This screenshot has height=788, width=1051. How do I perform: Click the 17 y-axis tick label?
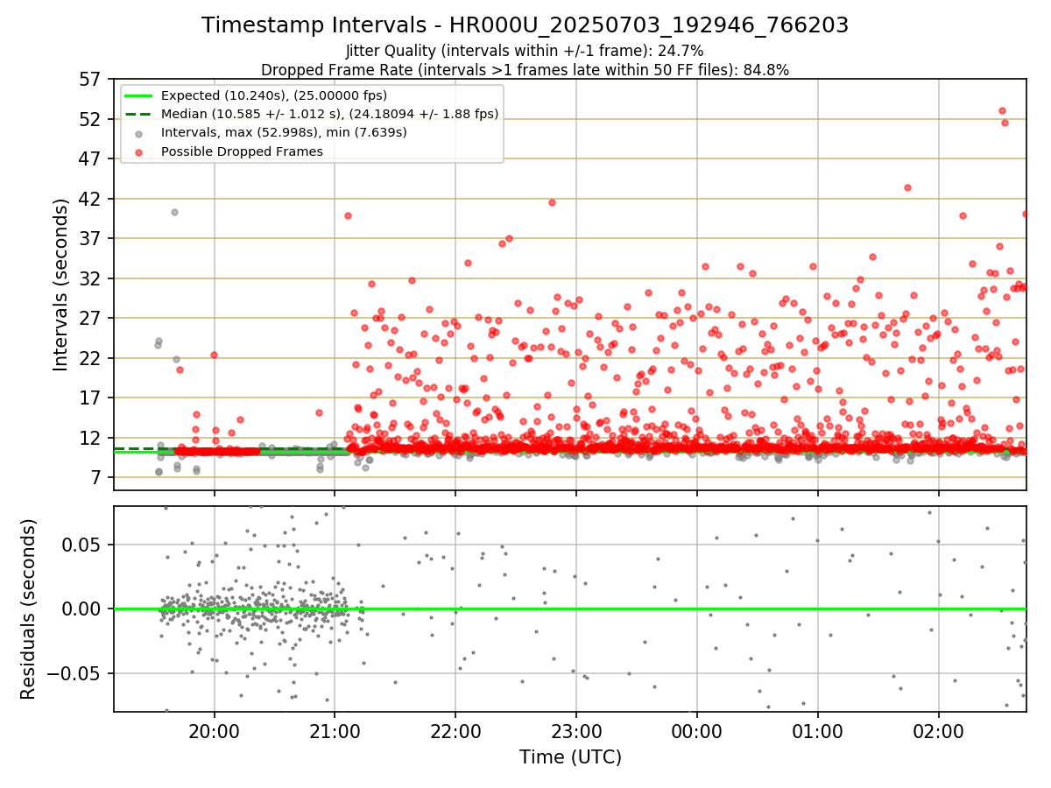pyautogui.click(x=92, y=398)
